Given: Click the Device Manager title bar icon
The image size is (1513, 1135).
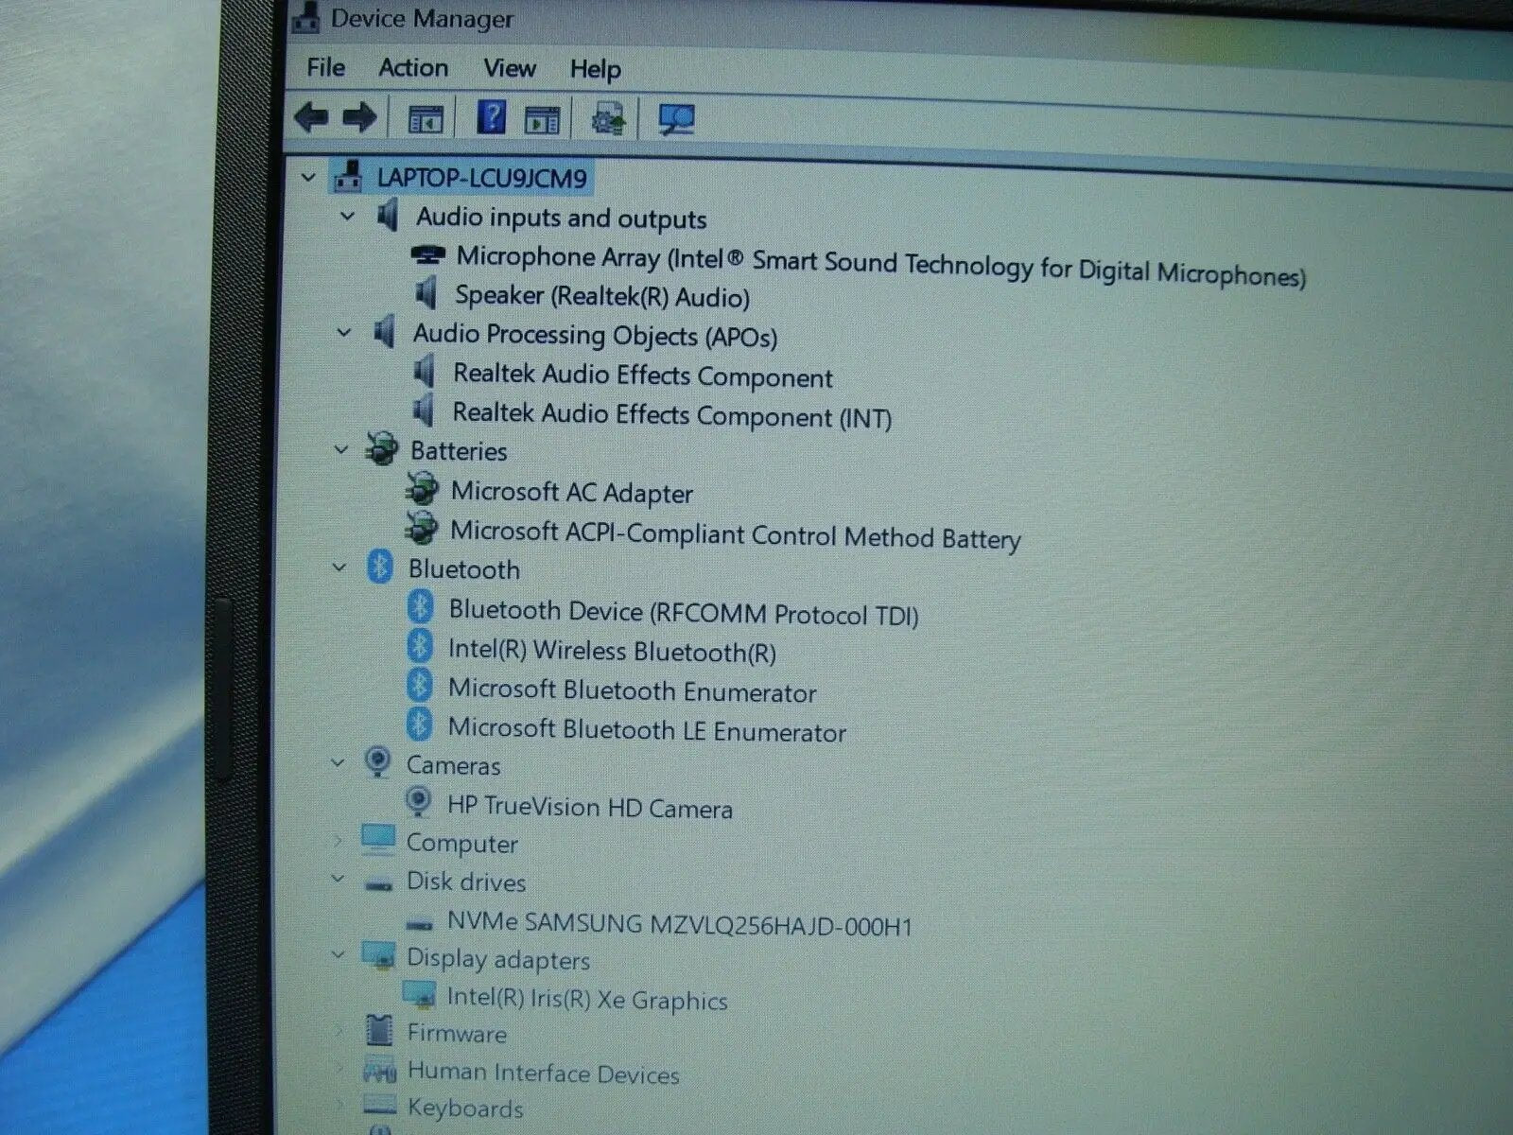Looking at the screenshot, I should tap(305, 18).
